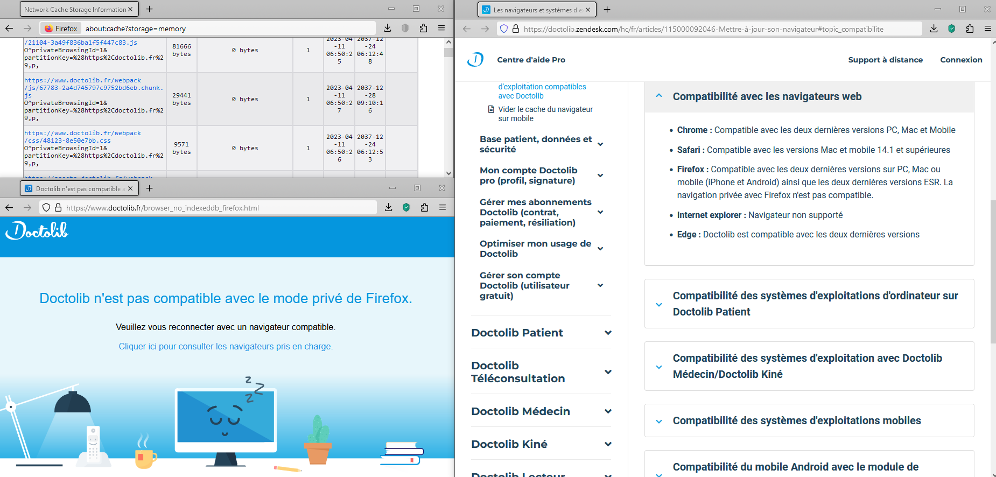
Task: Expand Gérer mes abonnements Doctolib sidebar section
Action: 600,212
